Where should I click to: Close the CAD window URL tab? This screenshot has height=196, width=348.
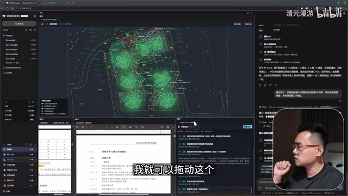coord(60,20)
